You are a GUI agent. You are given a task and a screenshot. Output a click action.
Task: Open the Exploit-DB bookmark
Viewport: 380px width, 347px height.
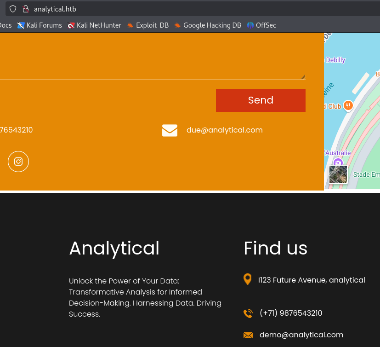pos(147,25)
